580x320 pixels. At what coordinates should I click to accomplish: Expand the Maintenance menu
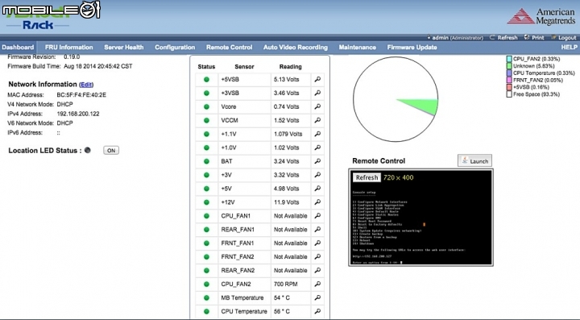pos(358,48)
